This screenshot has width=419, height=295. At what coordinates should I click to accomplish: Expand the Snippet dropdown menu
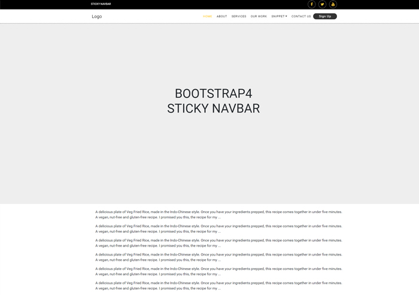pos(280,16)
